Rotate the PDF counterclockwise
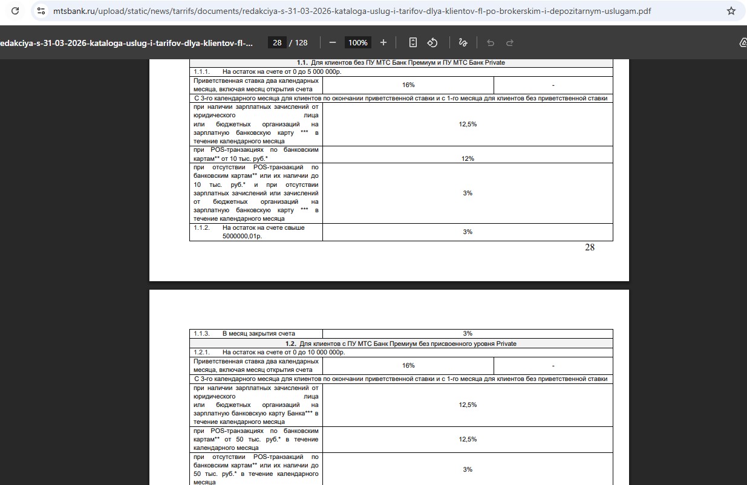 [x=432, y=42]
